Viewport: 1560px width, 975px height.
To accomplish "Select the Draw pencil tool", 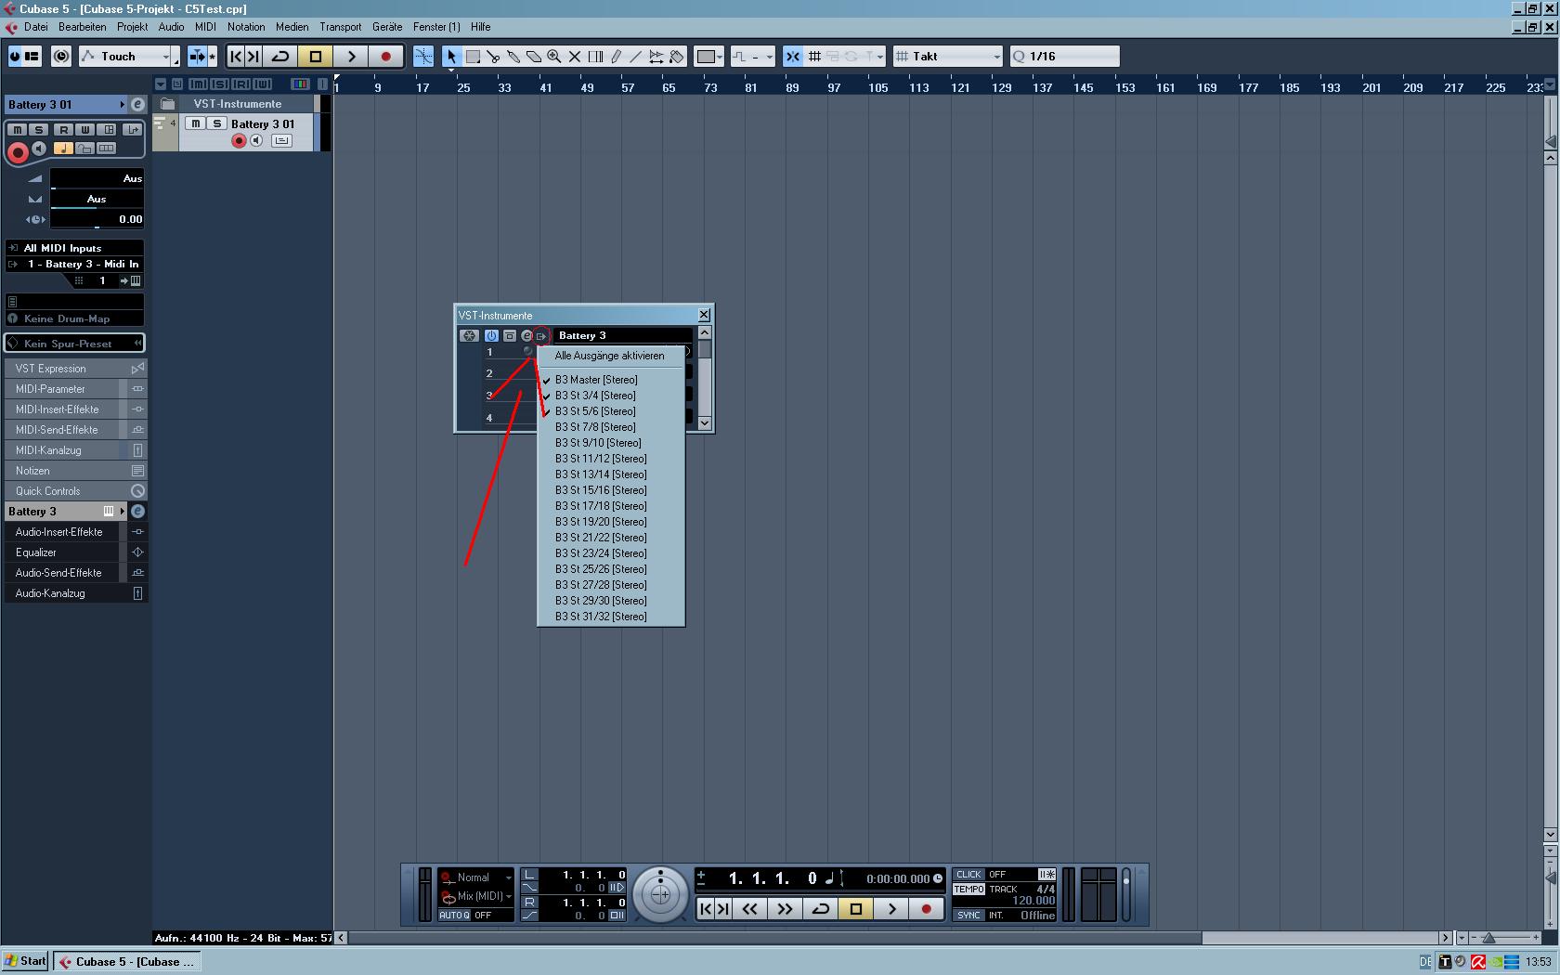I will point(616,57).
